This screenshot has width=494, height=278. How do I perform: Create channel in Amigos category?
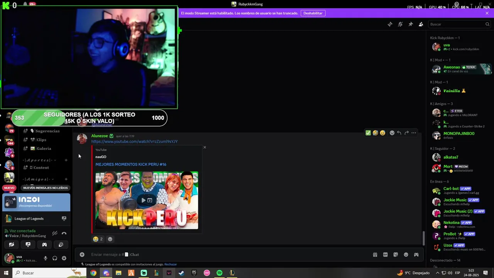[x=66, y=179]
